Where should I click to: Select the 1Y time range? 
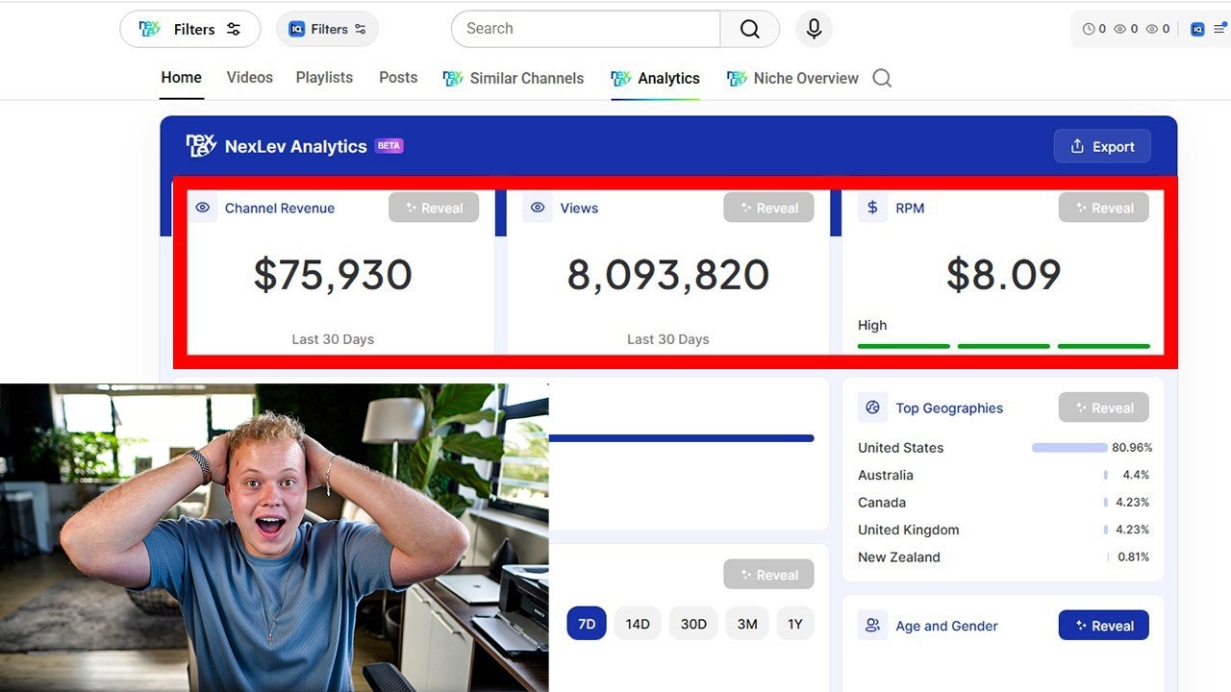click(795, 624)
